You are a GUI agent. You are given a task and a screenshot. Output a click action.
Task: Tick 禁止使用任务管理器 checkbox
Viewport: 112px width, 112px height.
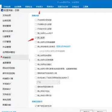tap(36, 60)
